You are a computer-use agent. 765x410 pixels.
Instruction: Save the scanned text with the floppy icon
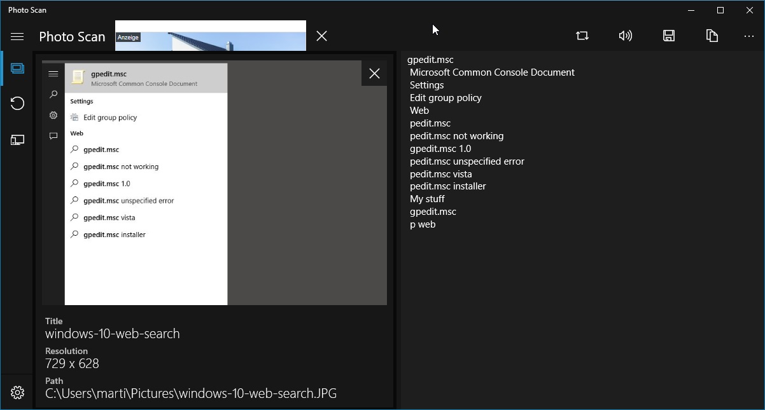point(669,36)
